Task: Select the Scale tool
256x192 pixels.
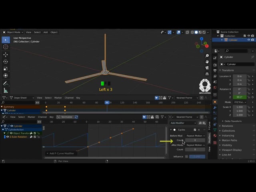Action: pos(6,68)
